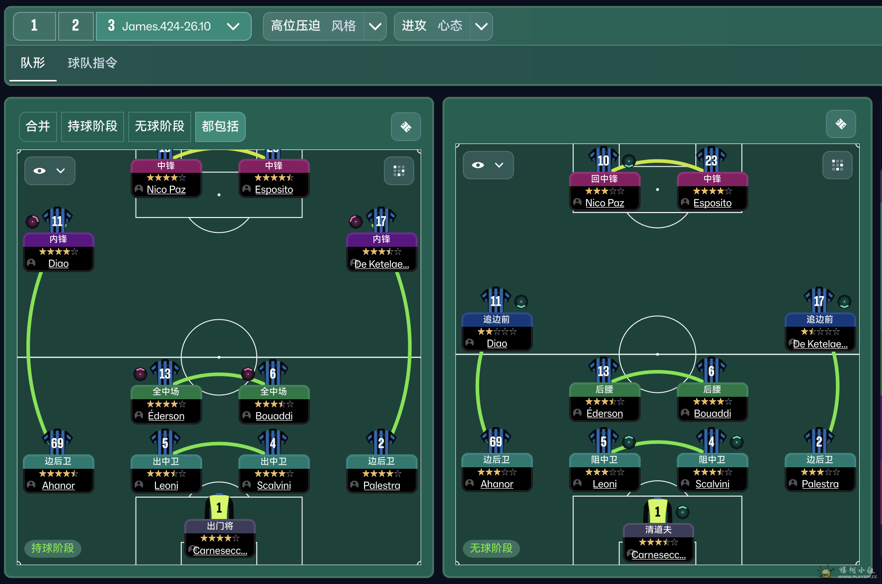Open grid view icon on right pitch
The width and height of the screenshot is (882, 584).
[837, 165]
